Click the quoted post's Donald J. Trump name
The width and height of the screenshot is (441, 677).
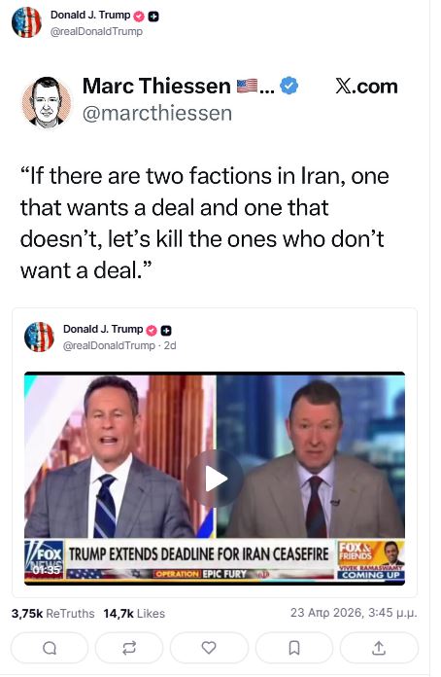click(103, 329)
